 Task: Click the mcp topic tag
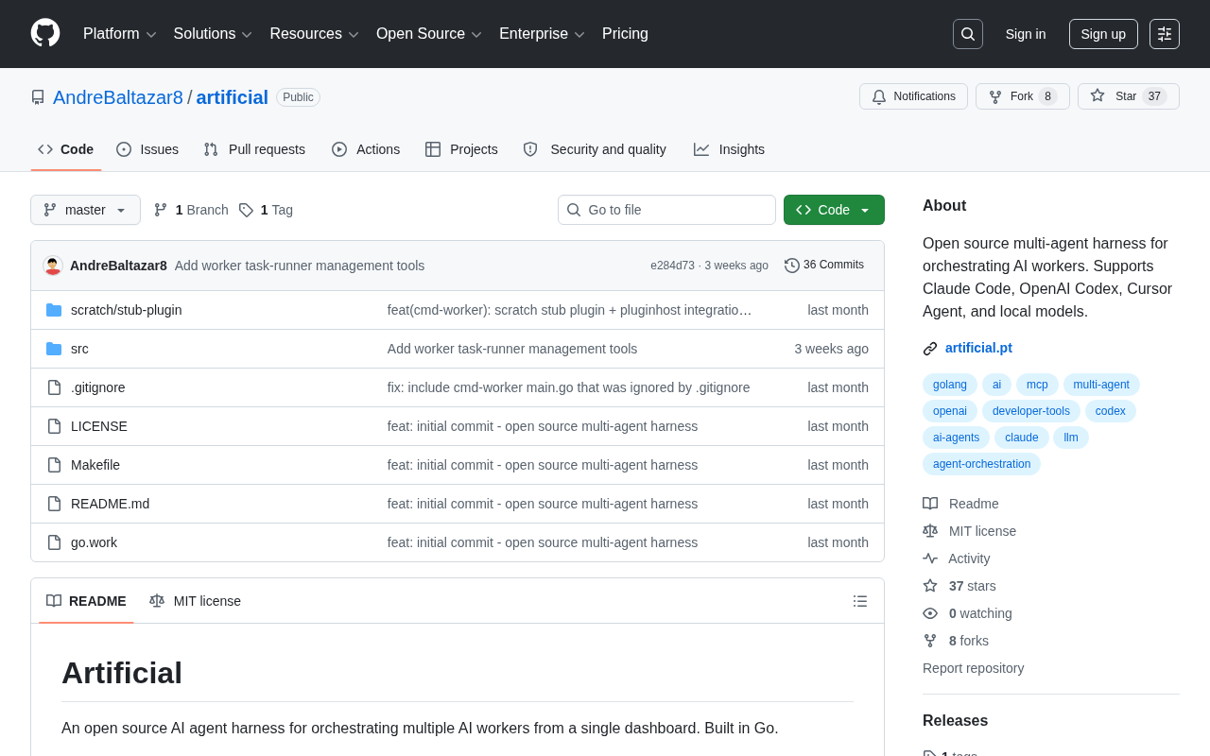click(1037, 385)
